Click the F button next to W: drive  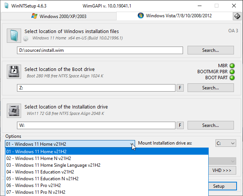click(x=180, y=125)
